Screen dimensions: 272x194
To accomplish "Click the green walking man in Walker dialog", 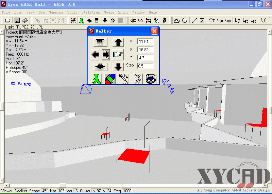I will (x=96, y=79).
